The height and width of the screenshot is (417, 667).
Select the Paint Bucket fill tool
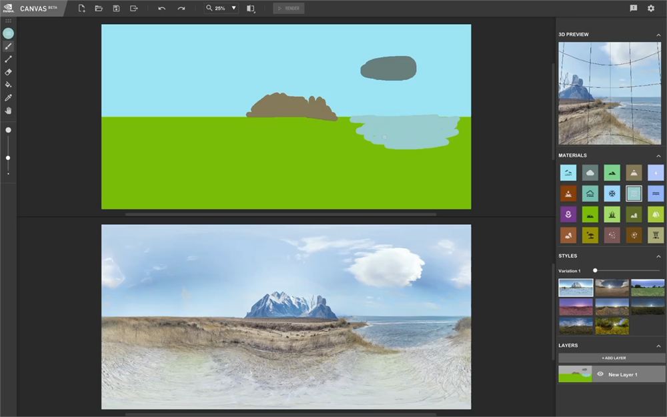(x=8, y=85)
